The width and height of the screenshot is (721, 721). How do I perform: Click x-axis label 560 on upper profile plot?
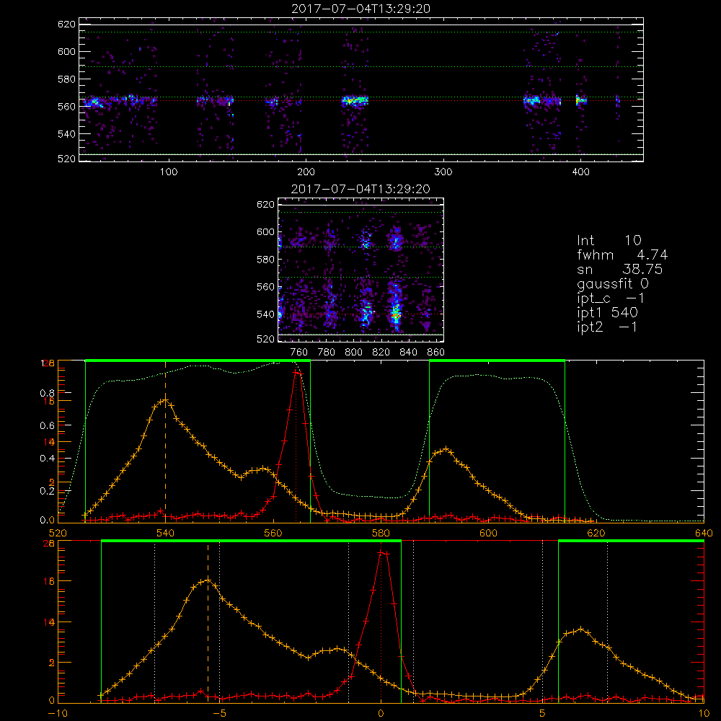point(273,534)
